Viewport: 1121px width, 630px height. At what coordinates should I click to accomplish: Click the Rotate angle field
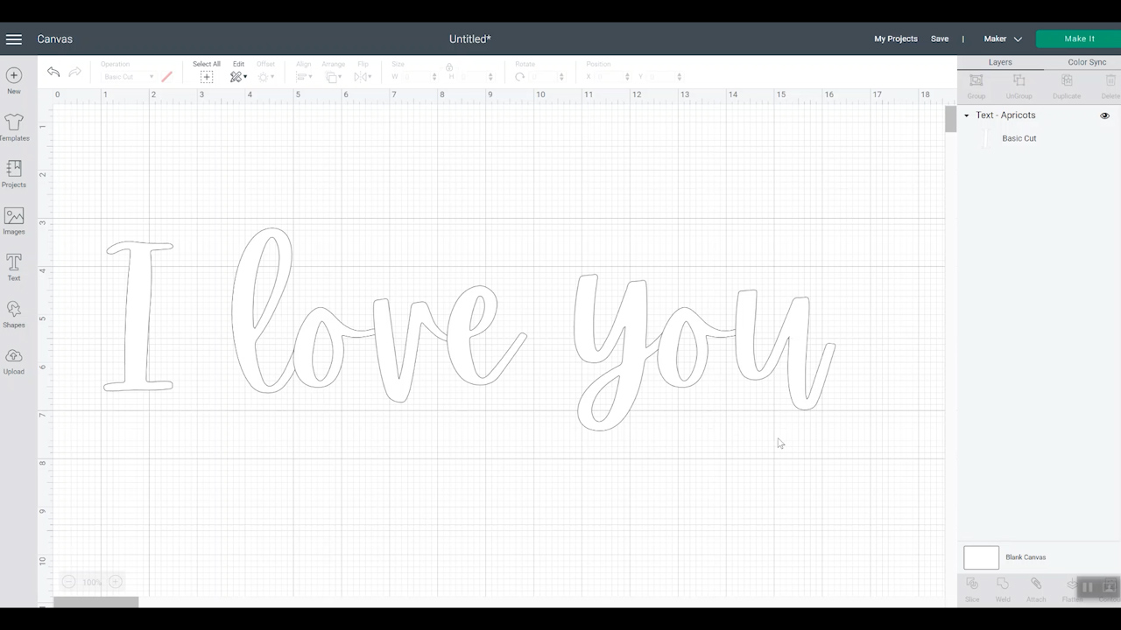[546, 77]
